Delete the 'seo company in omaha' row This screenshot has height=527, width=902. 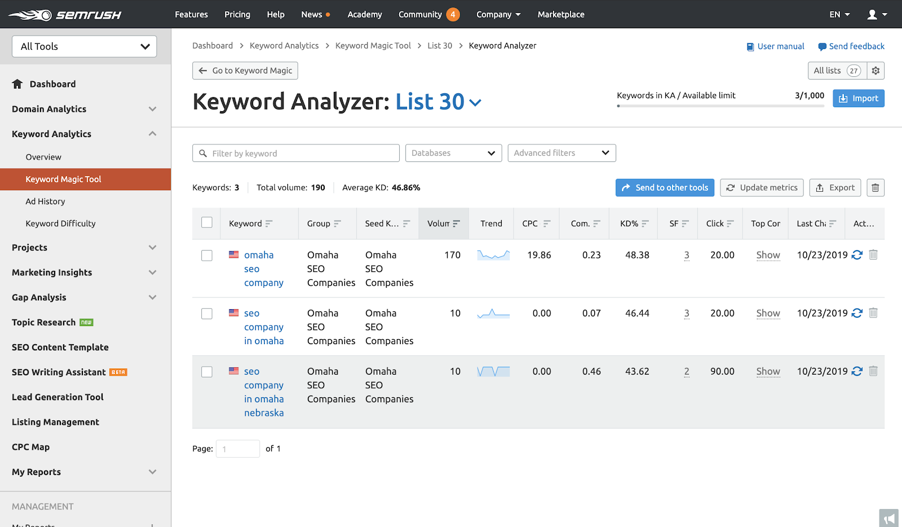873,313
